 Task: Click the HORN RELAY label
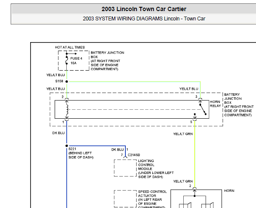pos(215,104)
